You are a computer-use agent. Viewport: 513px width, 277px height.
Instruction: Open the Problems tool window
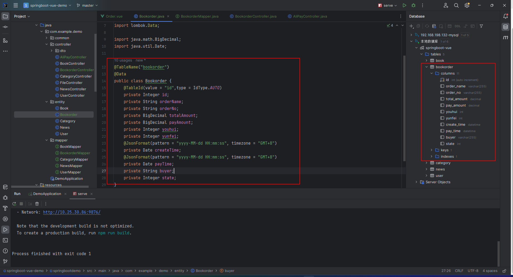click(5, 251)
